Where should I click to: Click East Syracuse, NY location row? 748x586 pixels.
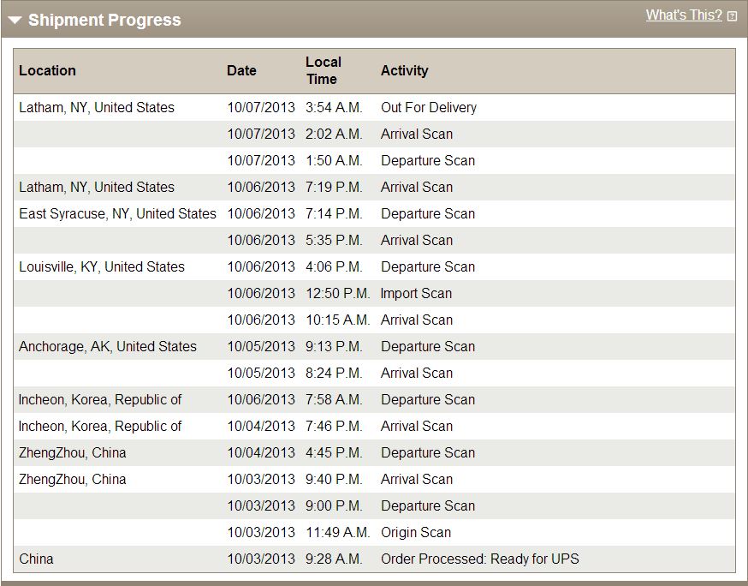[x=374, y=213]
